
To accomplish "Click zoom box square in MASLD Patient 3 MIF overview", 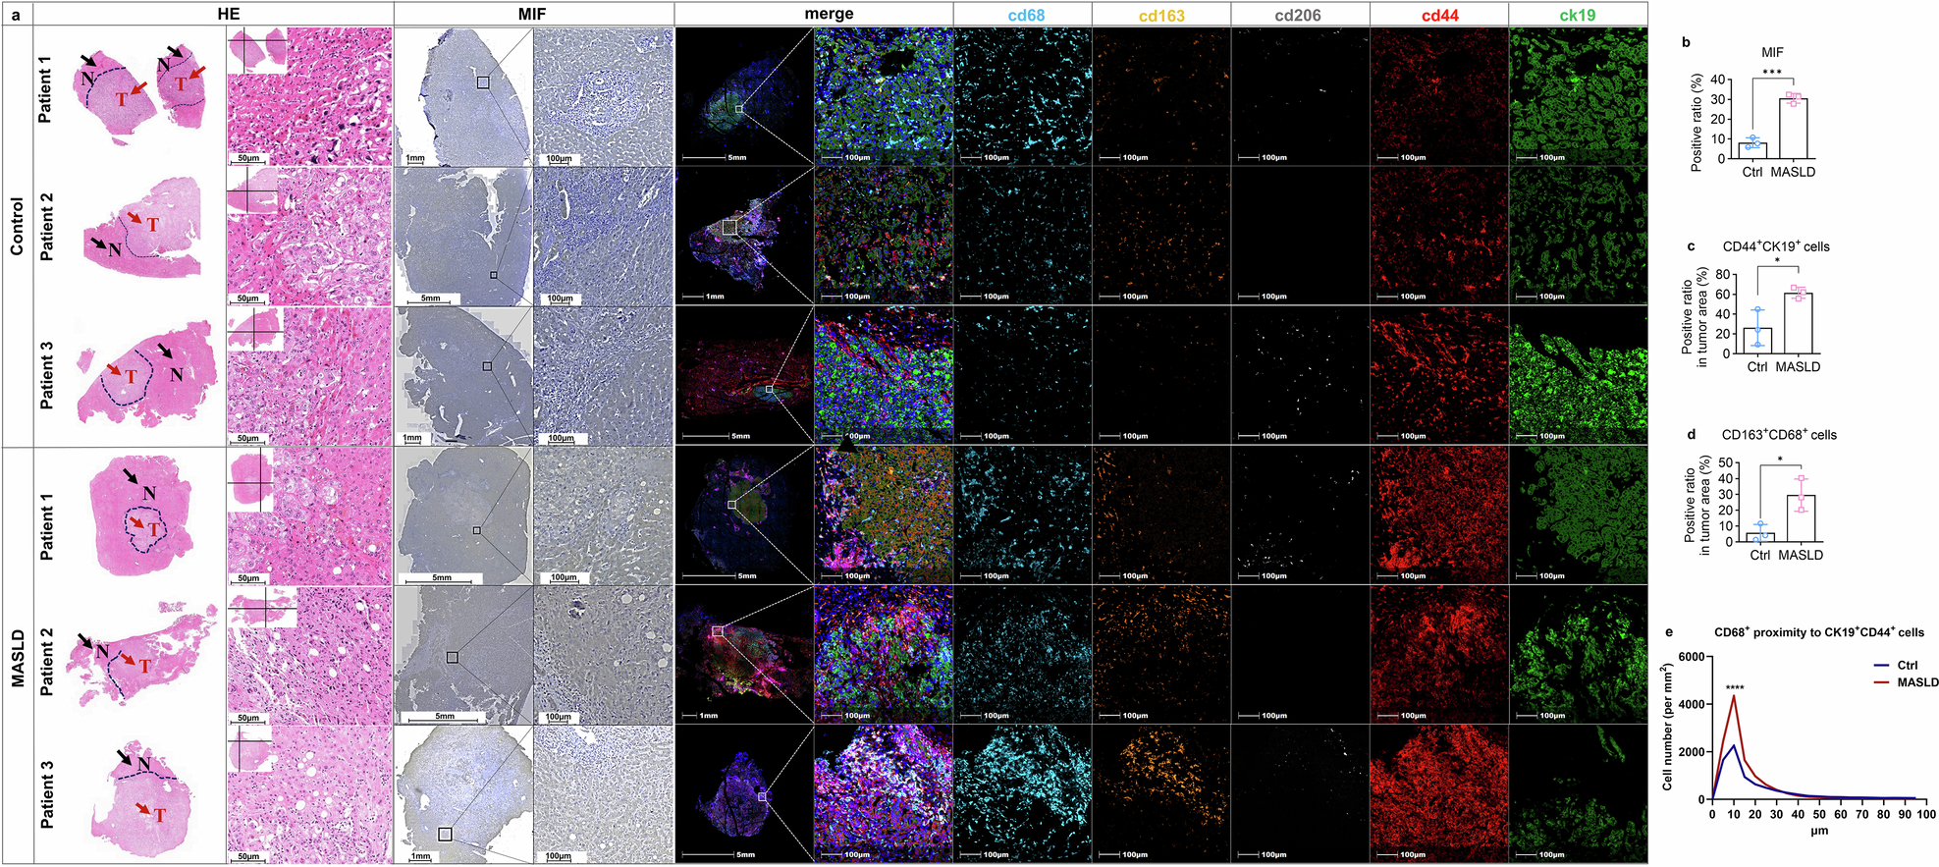I will [445, 834].
